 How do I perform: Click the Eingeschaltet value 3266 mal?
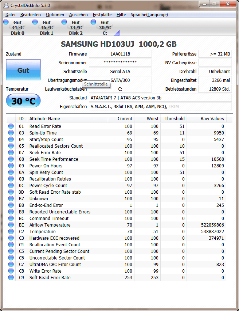click(x=215, y=80)
